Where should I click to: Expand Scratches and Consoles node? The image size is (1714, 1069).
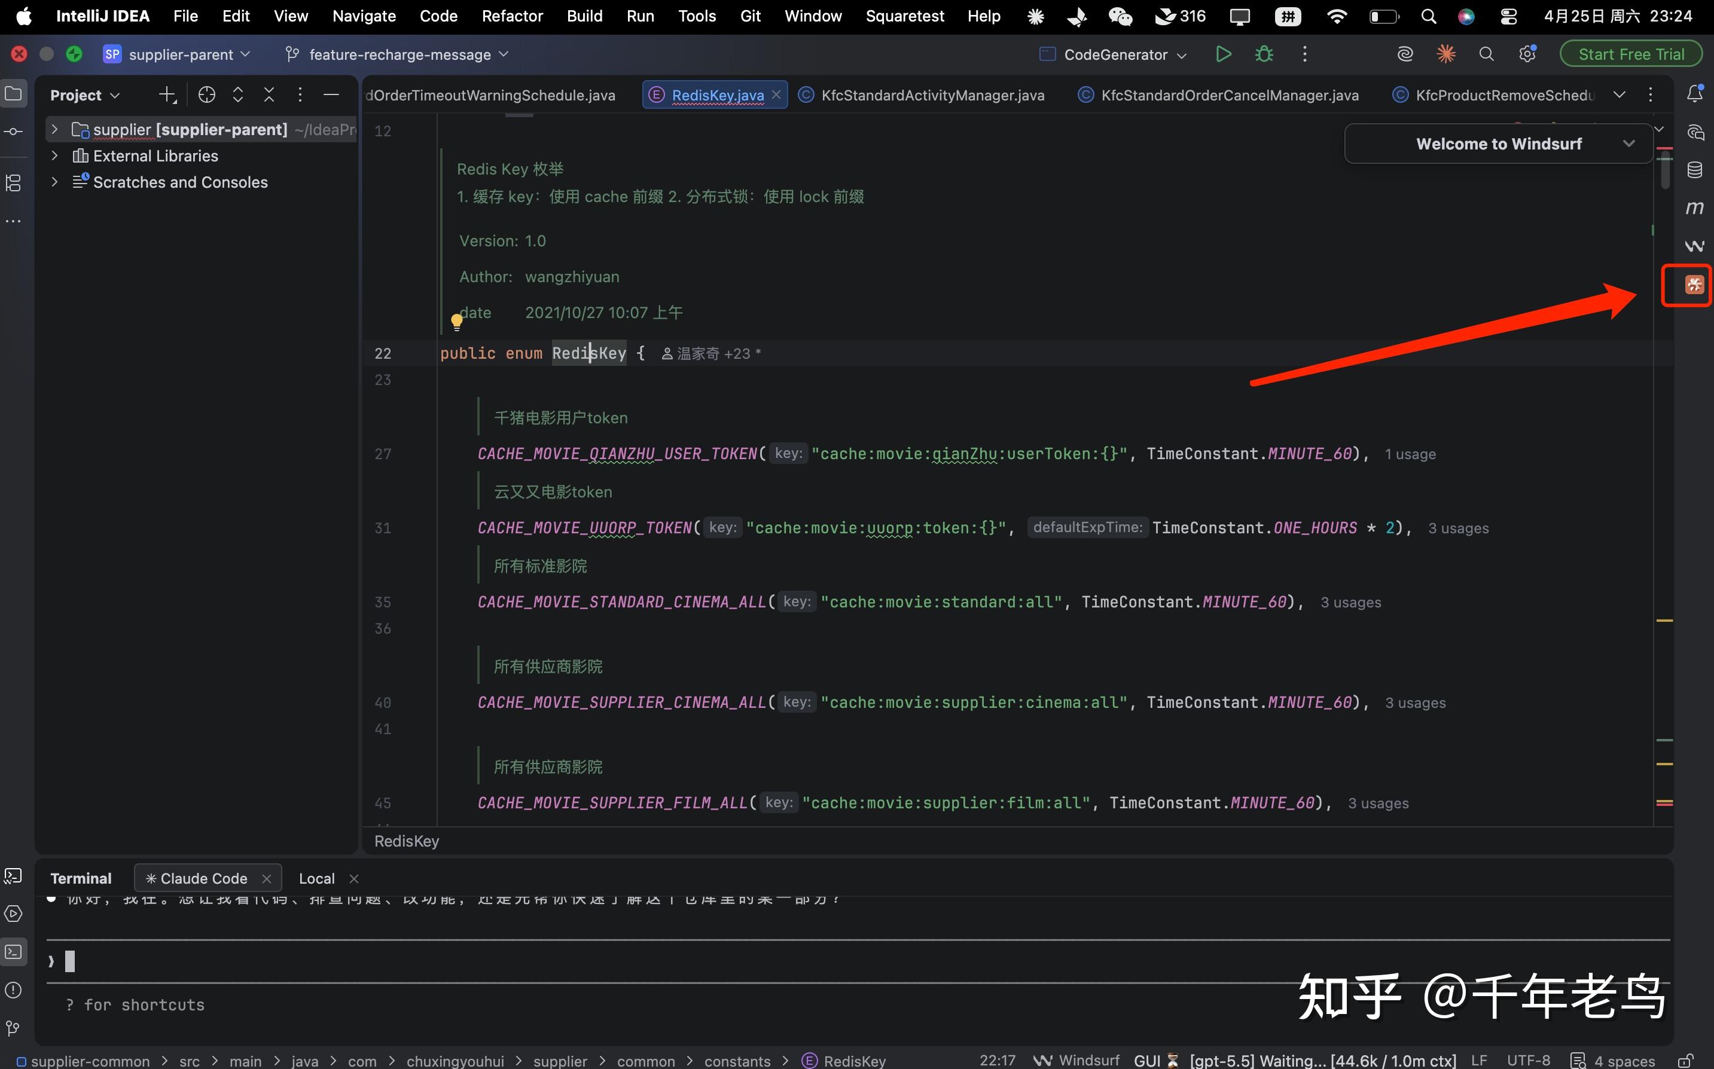point(54,182)
